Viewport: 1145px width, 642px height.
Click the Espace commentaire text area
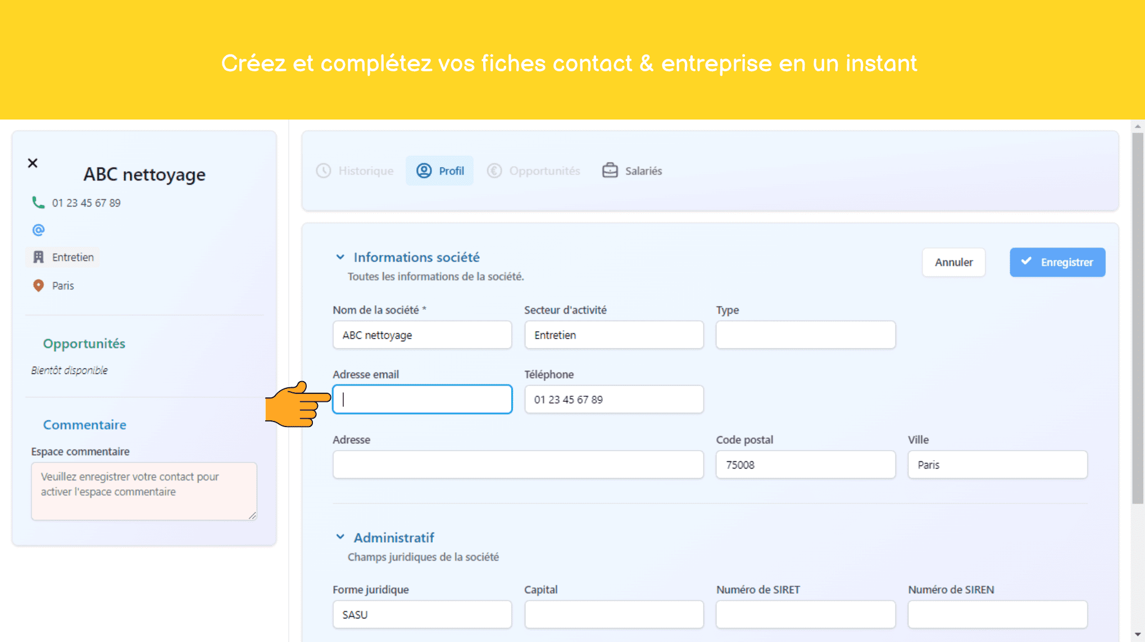click(144, 491)
